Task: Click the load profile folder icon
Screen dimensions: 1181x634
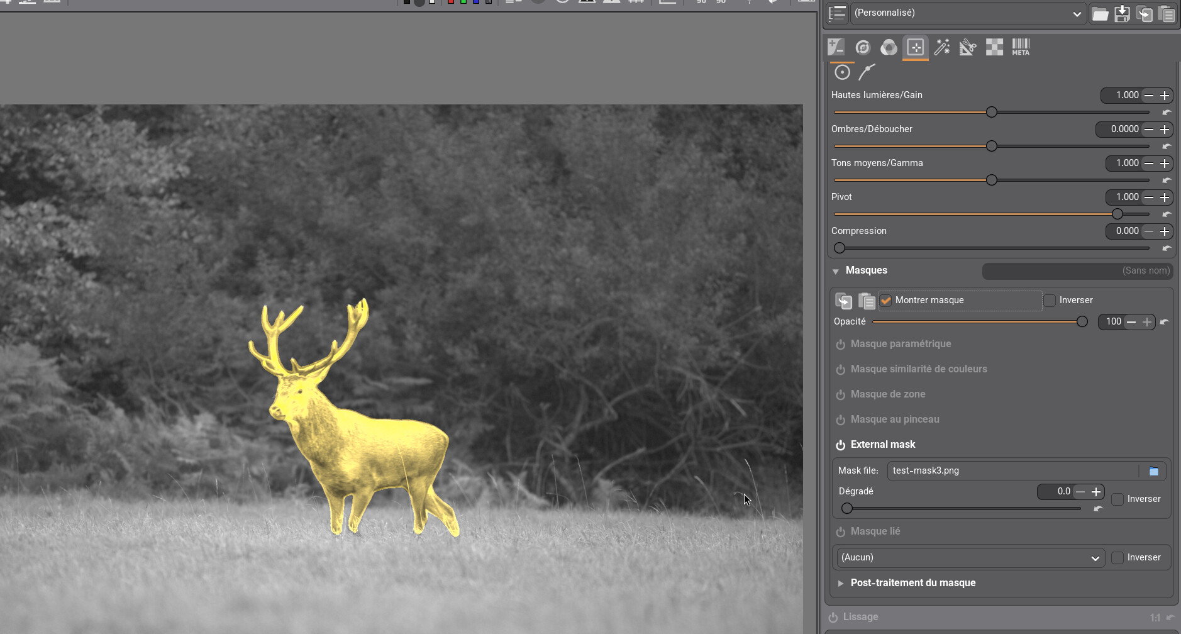Action: [1100, 14]
